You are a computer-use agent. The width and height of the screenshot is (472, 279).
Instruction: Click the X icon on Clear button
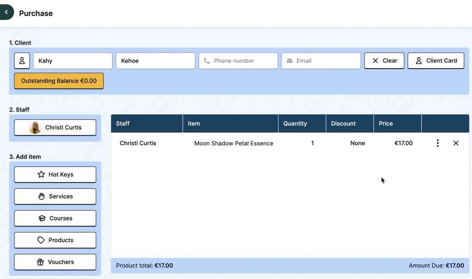point(375,61)
